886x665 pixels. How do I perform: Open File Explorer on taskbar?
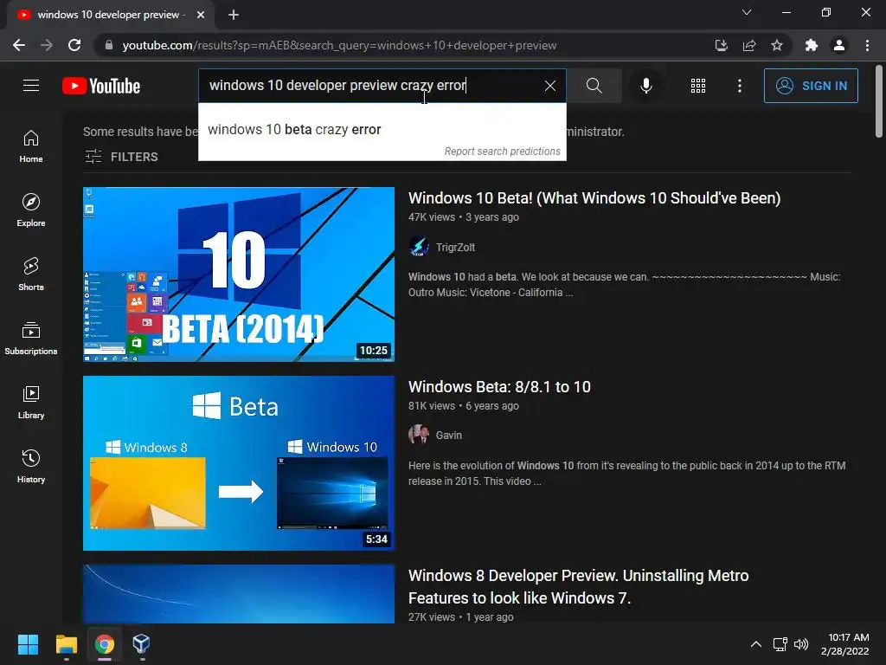(66, 644)
